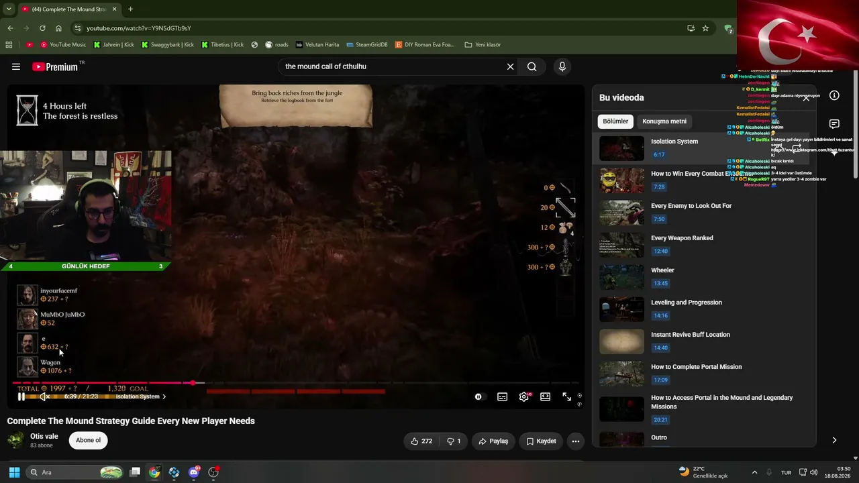Open the Every Enemy to Look Out For chapter
Viewport: 859px width, 483px height.
click(x=701, y=212)
